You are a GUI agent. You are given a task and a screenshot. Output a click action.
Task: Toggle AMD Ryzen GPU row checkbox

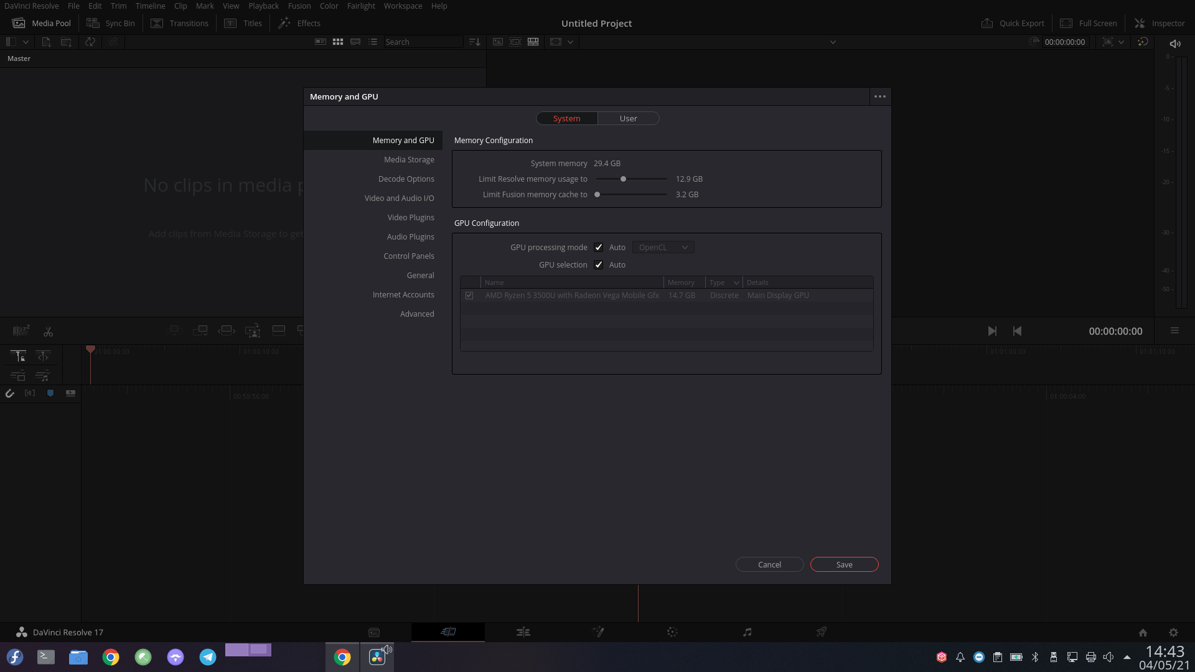pos(469,296)
